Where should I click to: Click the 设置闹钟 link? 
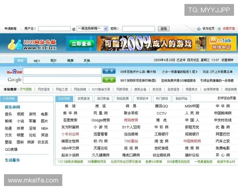click(227, 60)
